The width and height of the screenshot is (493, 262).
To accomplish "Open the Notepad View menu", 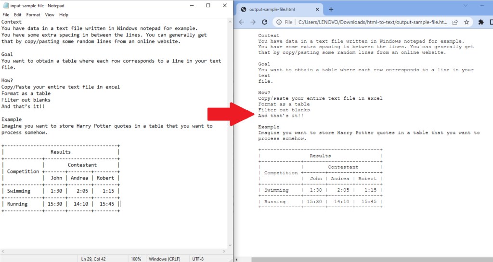I will point(50,15).
